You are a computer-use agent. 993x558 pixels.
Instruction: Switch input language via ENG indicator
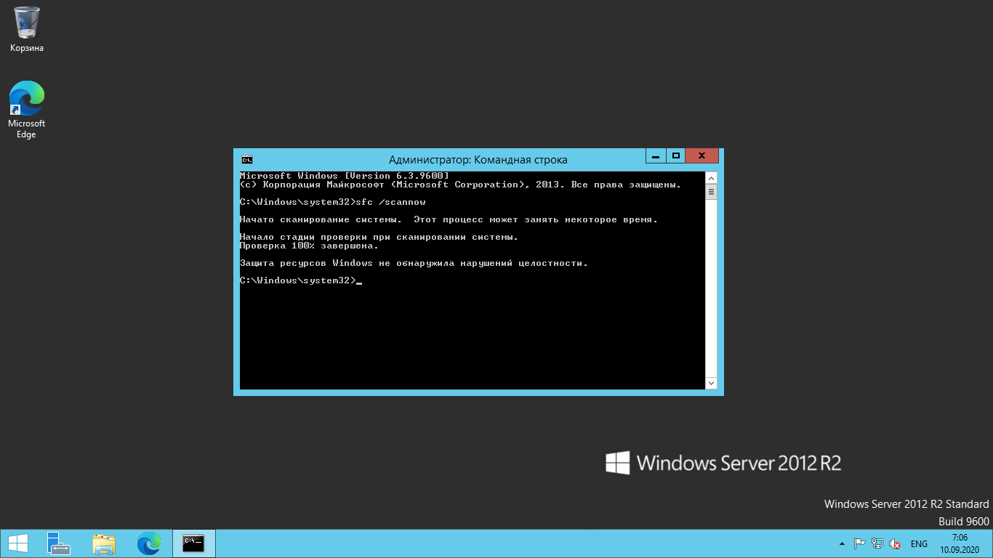coord(919,543)
